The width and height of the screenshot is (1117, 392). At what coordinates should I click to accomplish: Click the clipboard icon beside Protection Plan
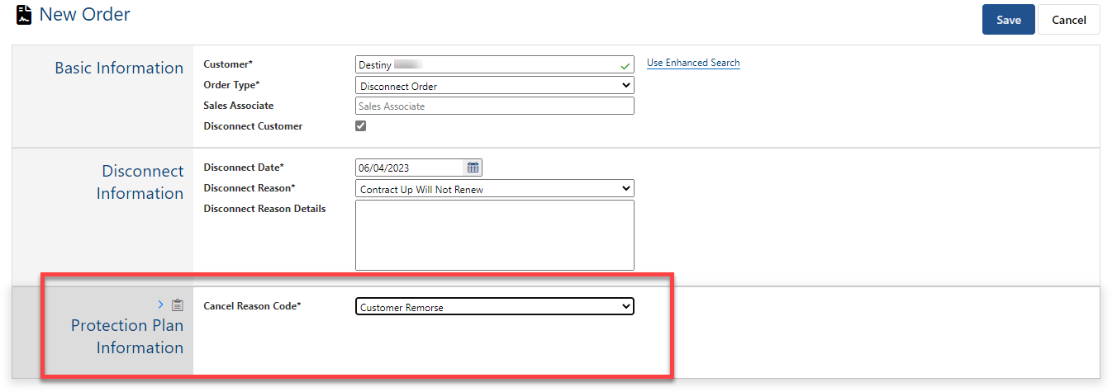coord(177,305)
